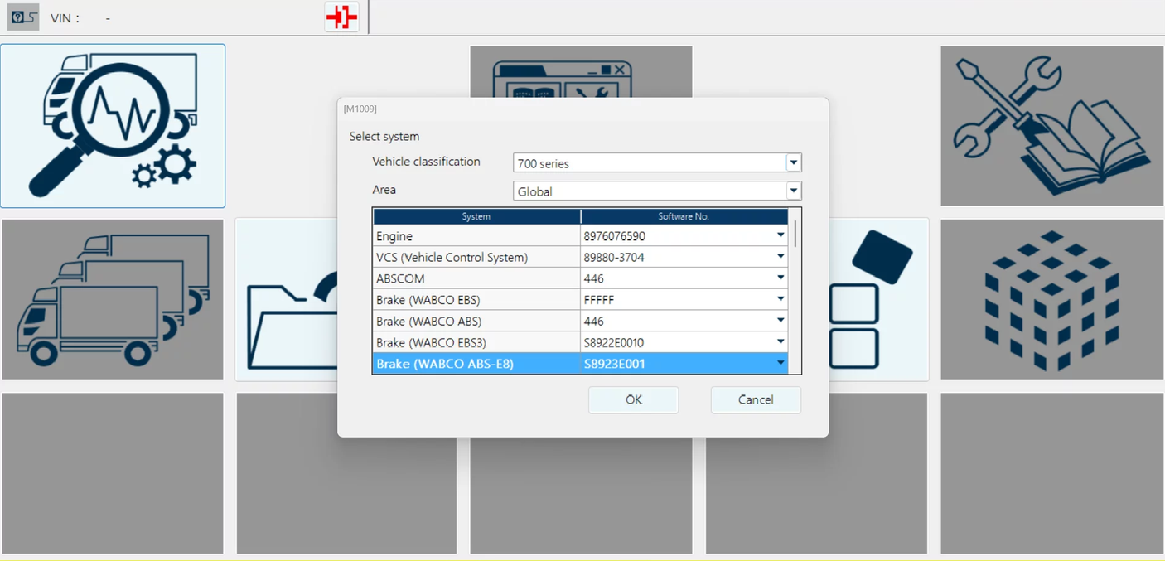This screenshot has width=1165, height=561.
Task: Open the service manual tile with wrench and book
Action: [1051, 125]
